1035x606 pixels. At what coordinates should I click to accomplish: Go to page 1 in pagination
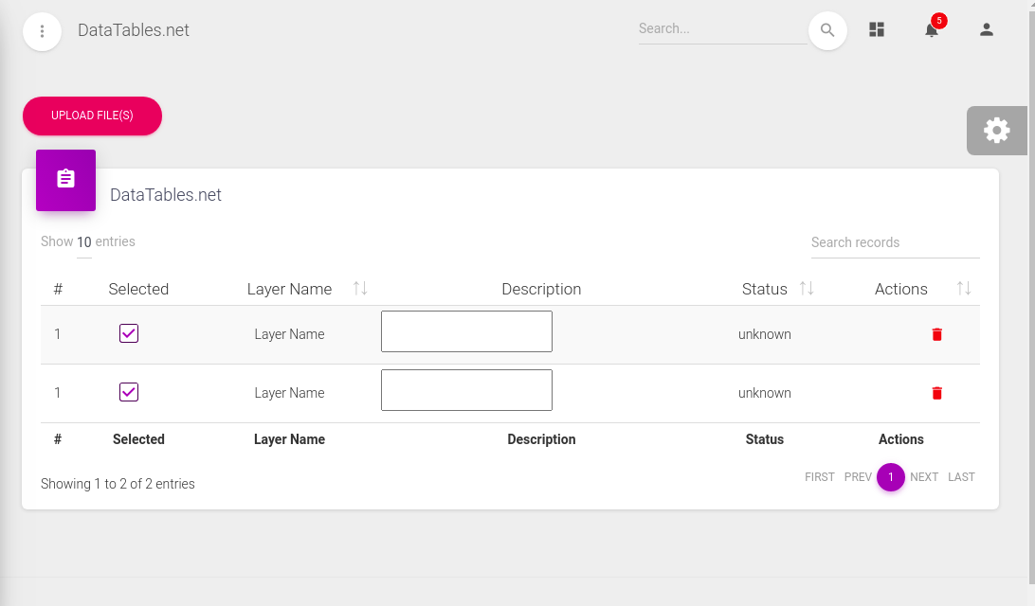tap(891, 477)
